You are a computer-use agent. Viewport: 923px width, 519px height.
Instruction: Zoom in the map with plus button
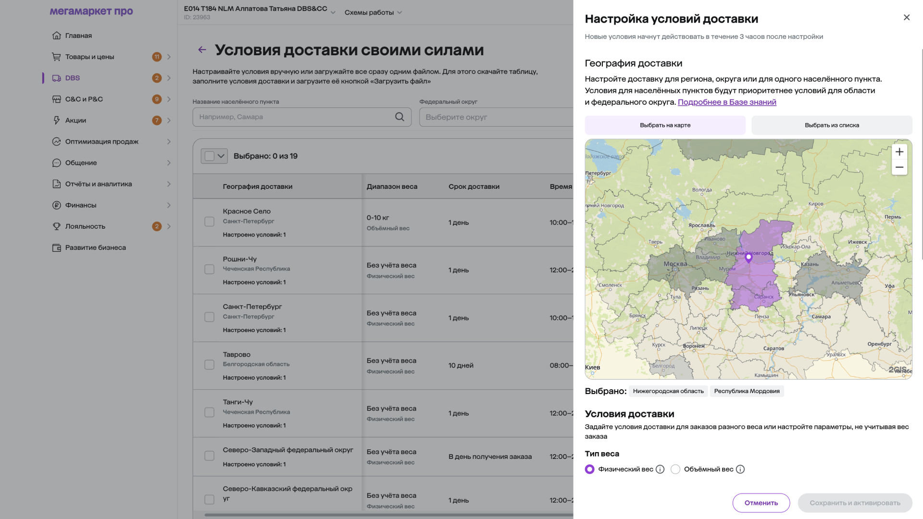tap(899, 152)
